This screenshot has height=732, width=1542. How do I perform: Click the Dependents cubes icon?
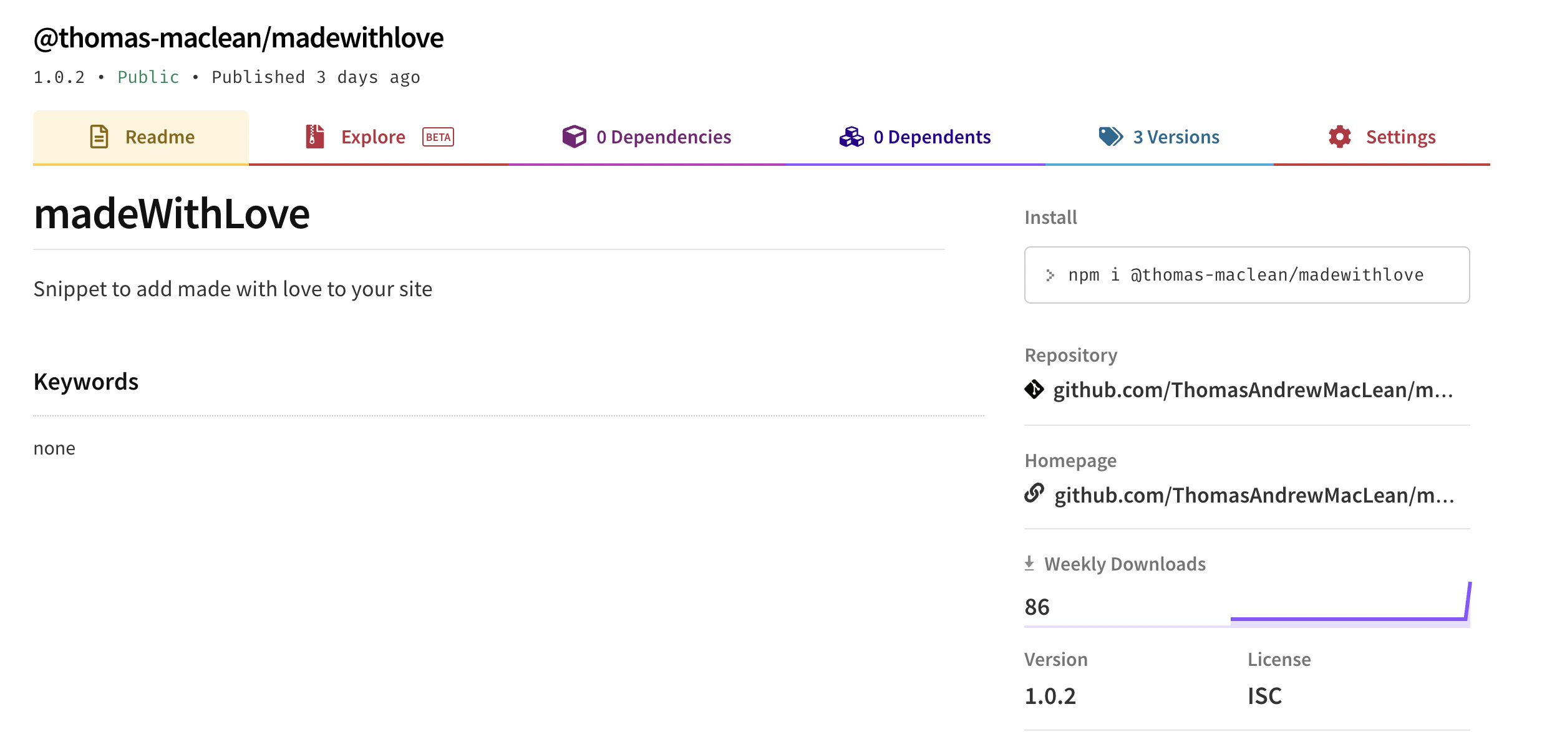tap(851, 137)
